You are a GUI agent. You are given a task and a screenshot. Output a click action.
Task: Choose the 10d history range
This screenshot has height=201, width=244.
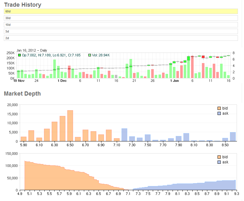point(121,25)
